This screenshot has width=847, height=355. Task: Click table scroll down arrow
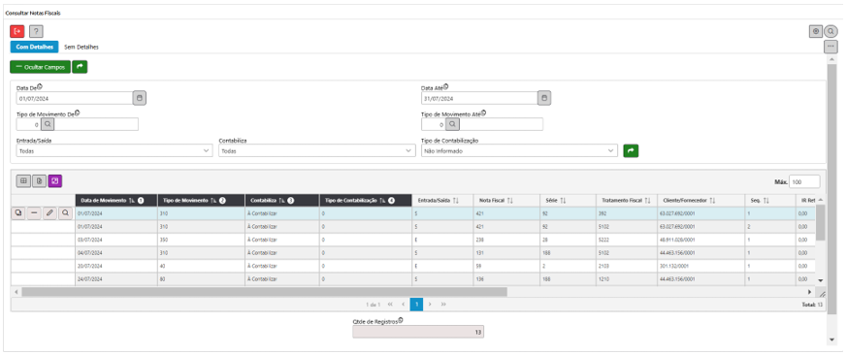coord(820,281)
